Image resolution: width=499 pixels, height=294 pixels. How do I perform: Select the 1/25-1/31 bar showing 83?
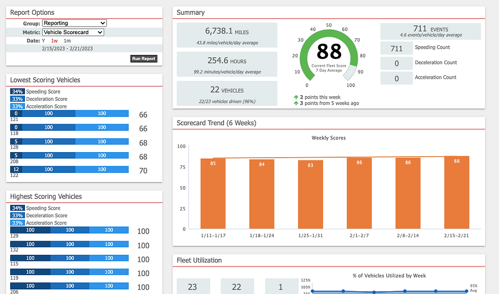(310, 194)
